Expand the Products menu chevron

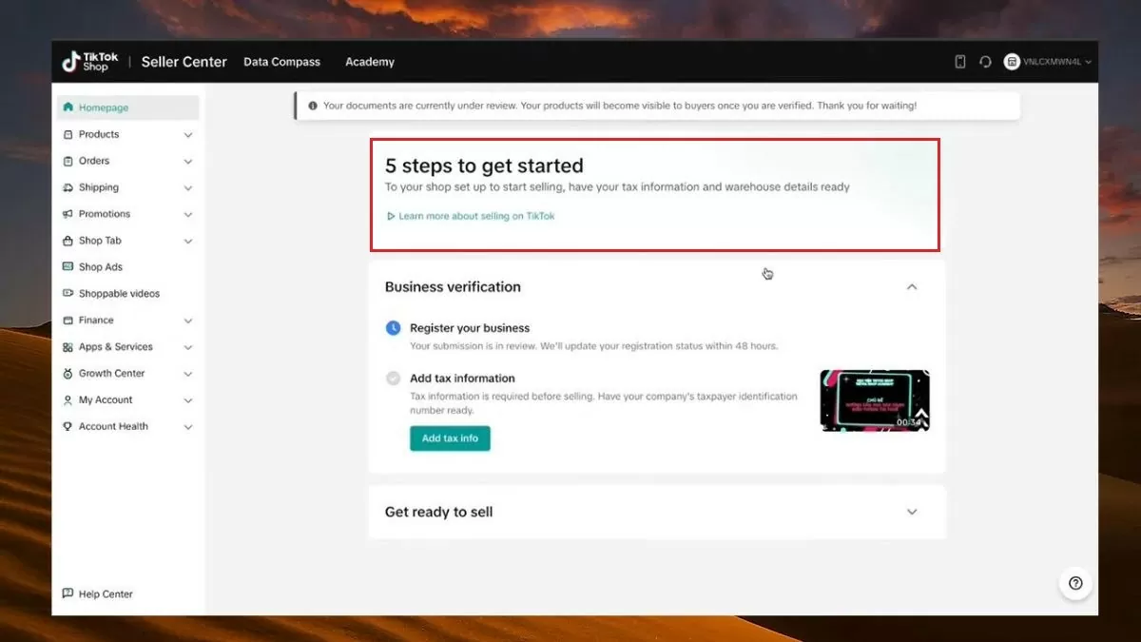(x=188, y=135)
